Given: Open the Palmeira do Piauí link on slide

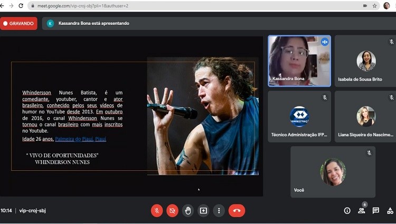Looking at the screenshot, I should 81,139.
